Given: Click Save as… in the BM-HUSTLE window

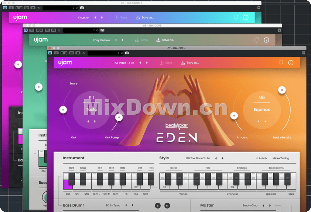Looking at the screenshot, I should click(x=145, y=17).
